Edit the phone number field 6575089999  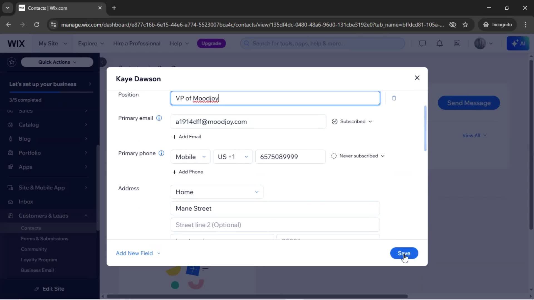click(x=290, y=157)
